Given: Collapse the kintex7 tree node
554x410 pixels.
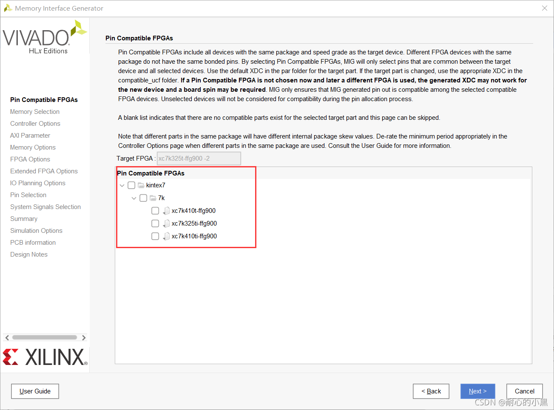Looking at the screenshot, I should (122, 186).
